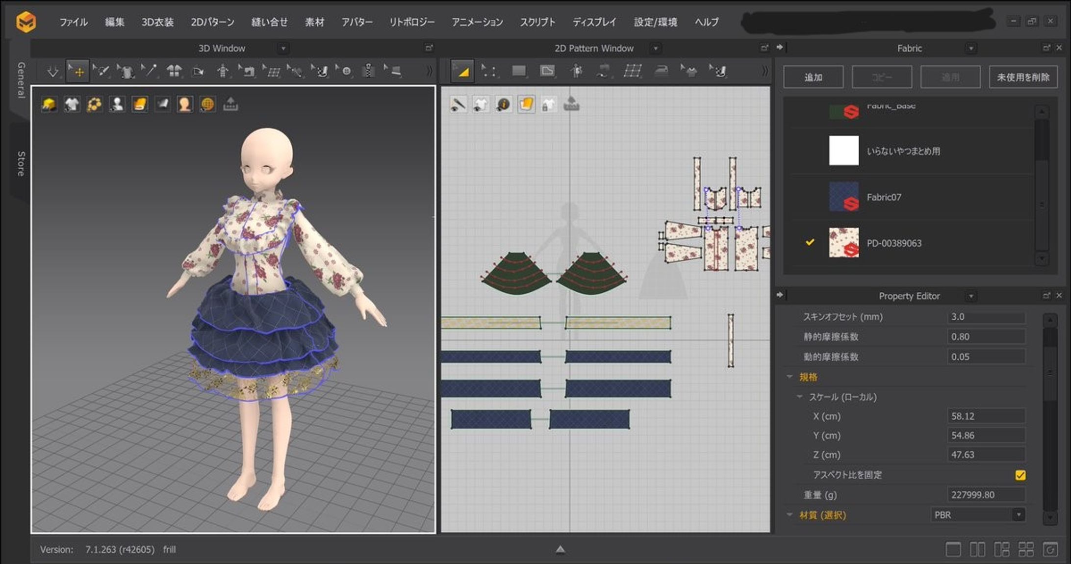Toggle the orange fabric render style in 3D view
Screen dimensions: 1071x564
click(140, 104)
